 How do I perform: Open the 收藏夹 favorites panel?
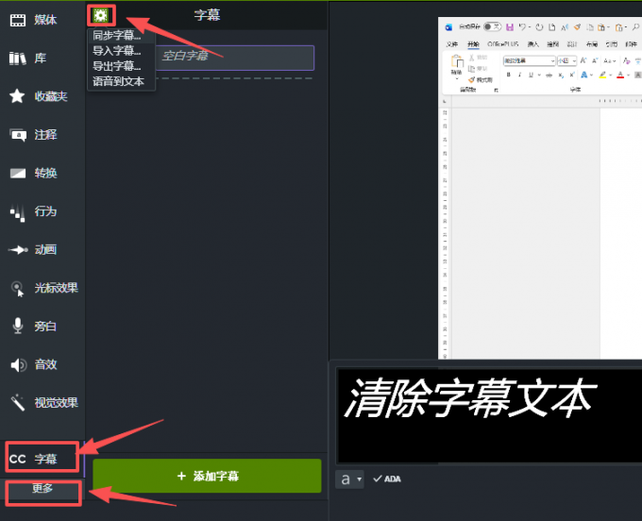click(39, 96)
